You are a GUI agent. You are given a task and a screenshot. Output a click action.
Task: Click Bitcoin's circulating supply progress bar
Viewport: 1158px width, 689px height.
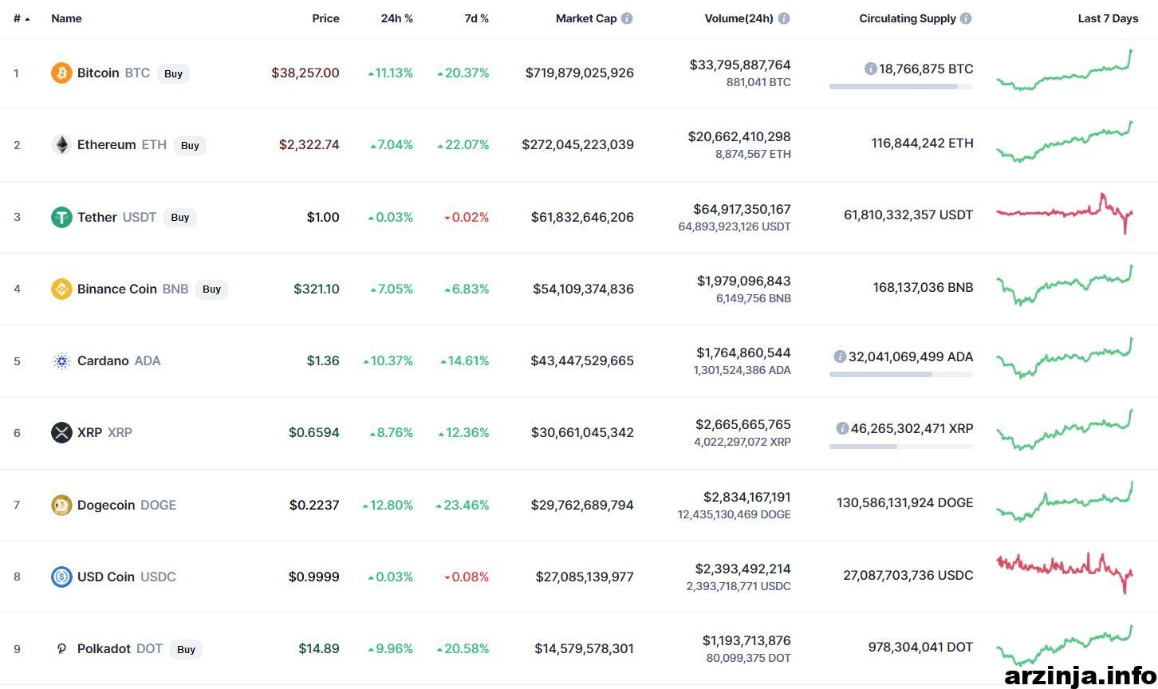[x=901, y=86]
